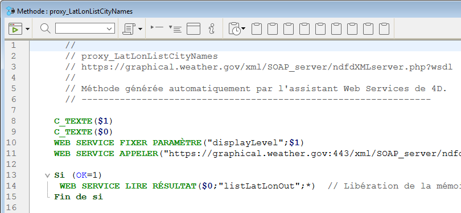Viewport: 461px width, 213px height.
Task: Click the magnifier search icon
Action: (x=46, y=28)
